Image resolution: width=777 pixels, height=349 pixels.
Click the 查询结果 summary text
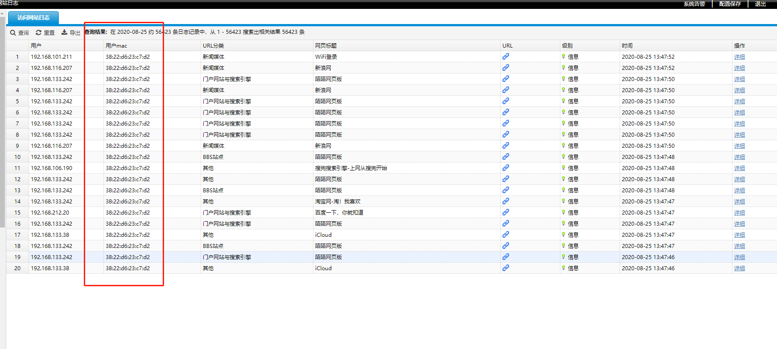tap(195, 32)
